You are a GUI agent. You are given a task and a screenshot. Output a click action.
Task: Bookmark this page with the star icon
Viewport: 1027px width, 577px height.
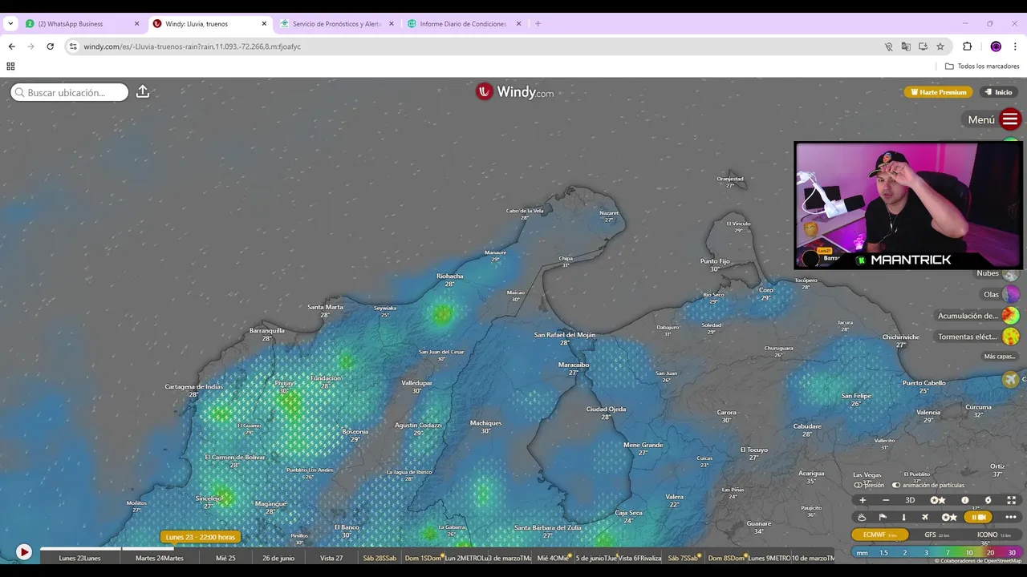pos(940,46)
